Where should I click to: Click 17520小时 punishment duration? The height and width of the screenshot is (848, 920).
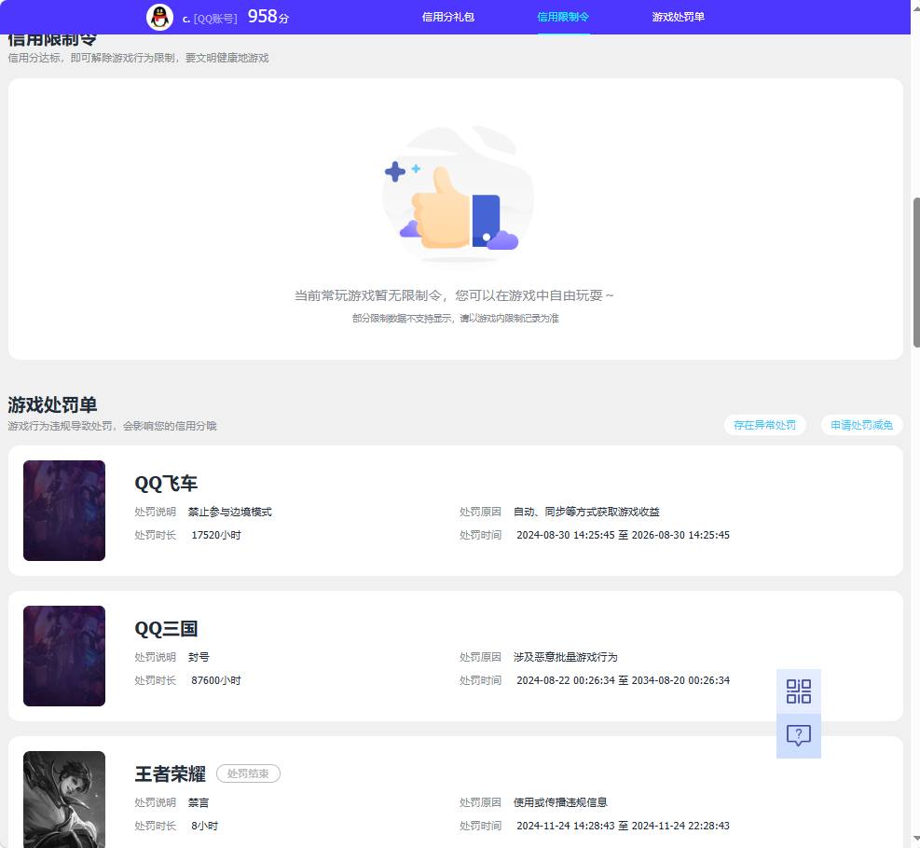click(216, 536)
